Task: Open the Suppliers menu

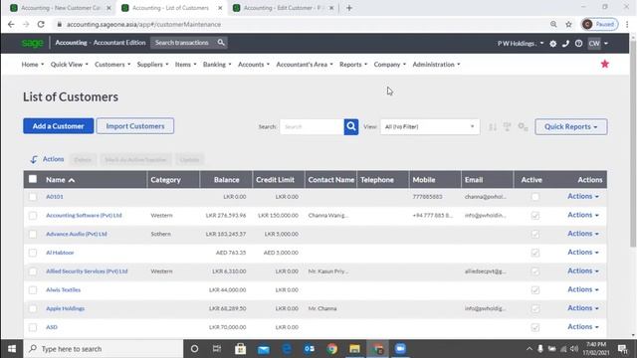Action: click(x=152, y=65)
